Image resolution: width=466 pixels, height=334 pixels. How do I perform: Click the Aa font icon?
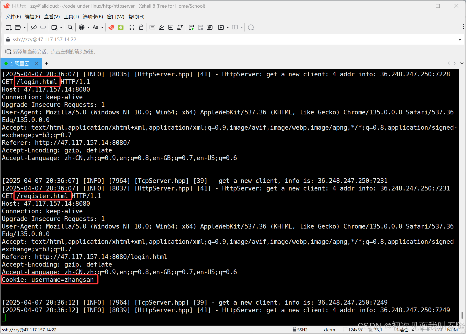[x=96, y=27]
